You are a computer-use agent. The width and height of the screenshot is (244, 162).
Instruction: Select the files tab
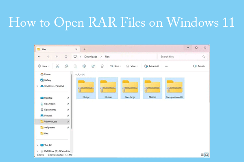click(x=57, y=49)
